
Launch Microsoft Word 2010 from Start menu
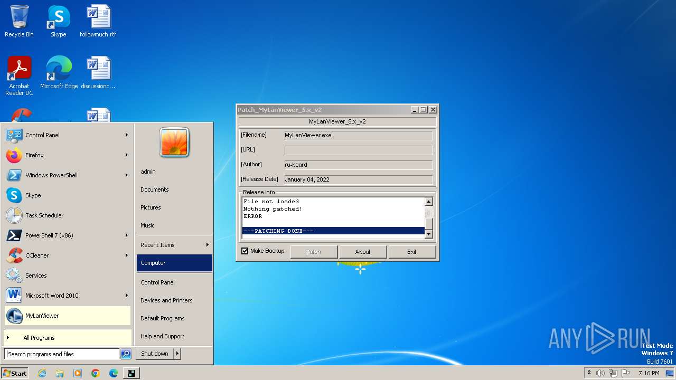tap(67, 296)
